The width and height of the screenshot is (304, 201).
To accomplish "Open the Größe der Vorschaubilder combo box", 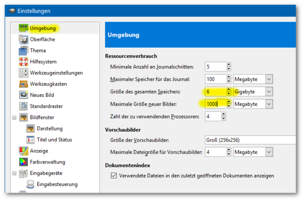I will click(x=250, y=140).
